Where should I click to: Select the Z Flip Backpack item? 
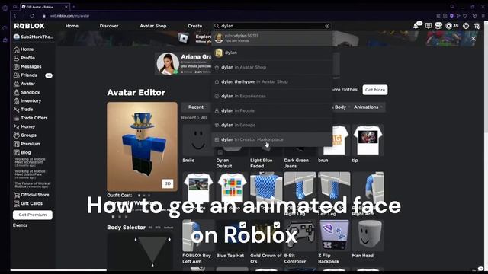(x=334, y=235)
